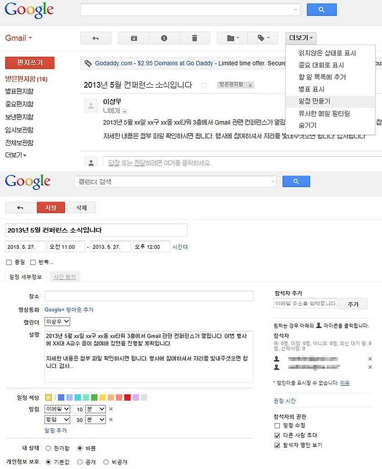The height and width of the screenshot is (469, 382).
Task: Open the 팝업 reminder type dropdown
Action: [x=57, y=420]
